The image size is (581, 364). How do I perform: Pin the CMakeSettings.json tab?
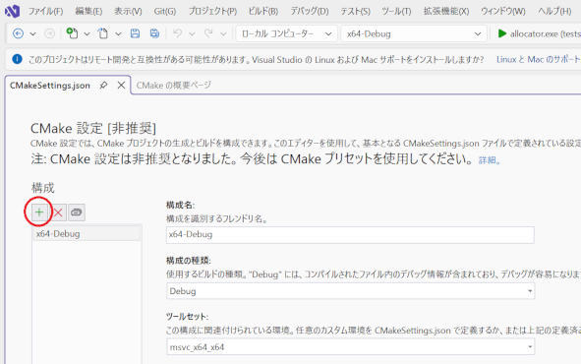103,86
